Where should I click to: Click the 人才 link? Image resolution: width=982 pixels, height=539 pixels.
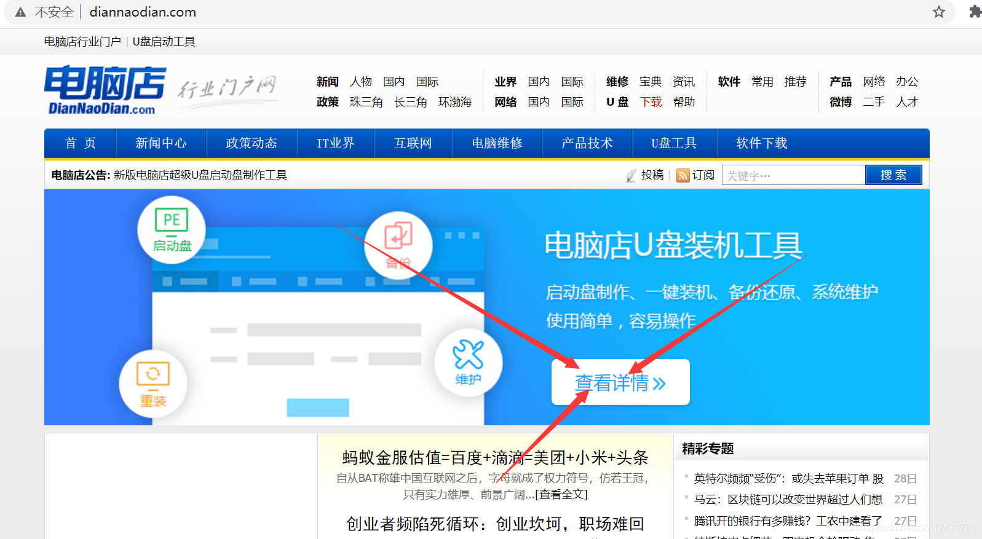coord(907,102)
